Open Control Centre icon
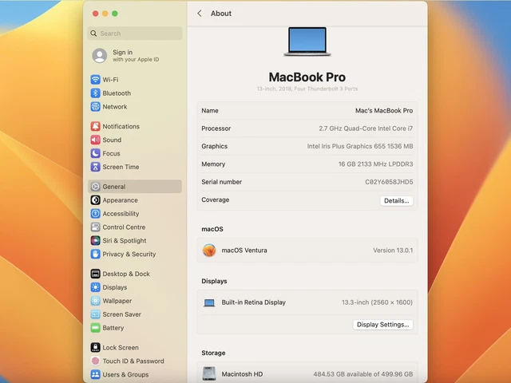511x383 pixels. (x=95, y=227)
